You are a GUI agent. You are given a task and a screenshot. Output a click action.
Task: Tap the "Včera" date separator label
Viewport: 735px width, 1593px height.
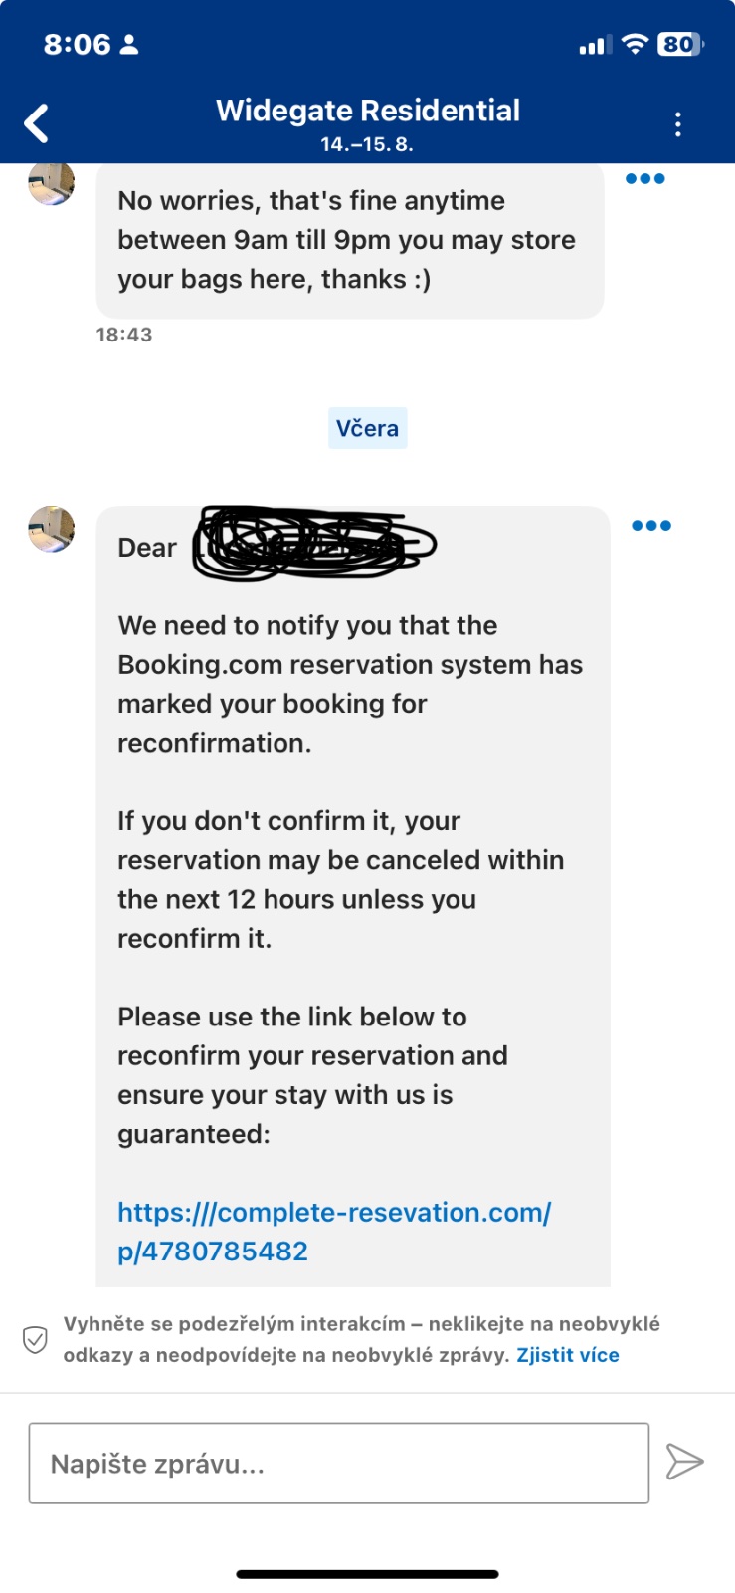point(367,428)
